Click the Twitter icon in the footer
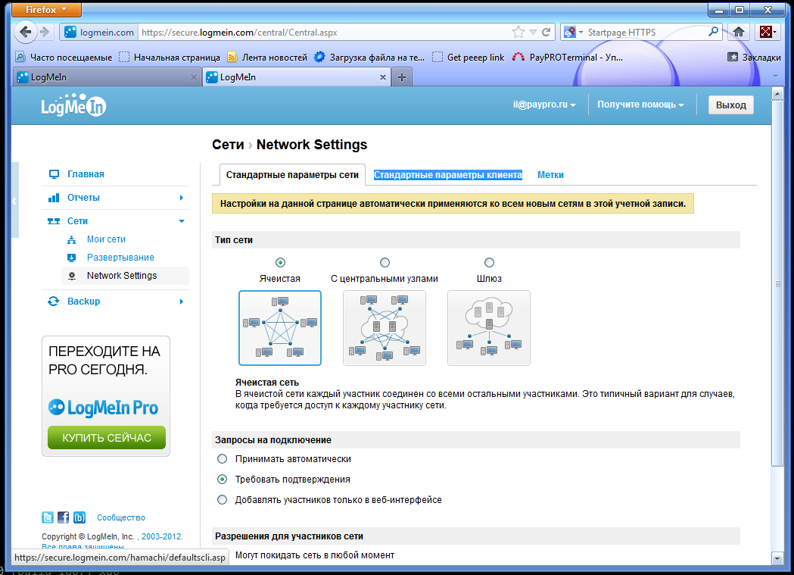The image size is (794, 575). click(x=48, y=518)
